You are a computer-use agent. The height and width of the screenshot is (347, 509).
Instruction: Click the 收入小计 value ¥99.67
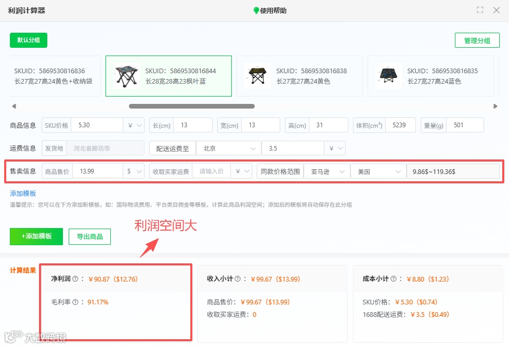[x=275, y=279]
